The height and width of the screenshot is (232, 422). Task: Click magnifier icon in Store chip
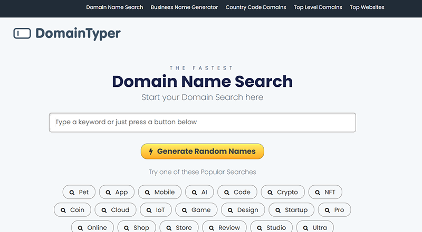(x=169, y=228)
